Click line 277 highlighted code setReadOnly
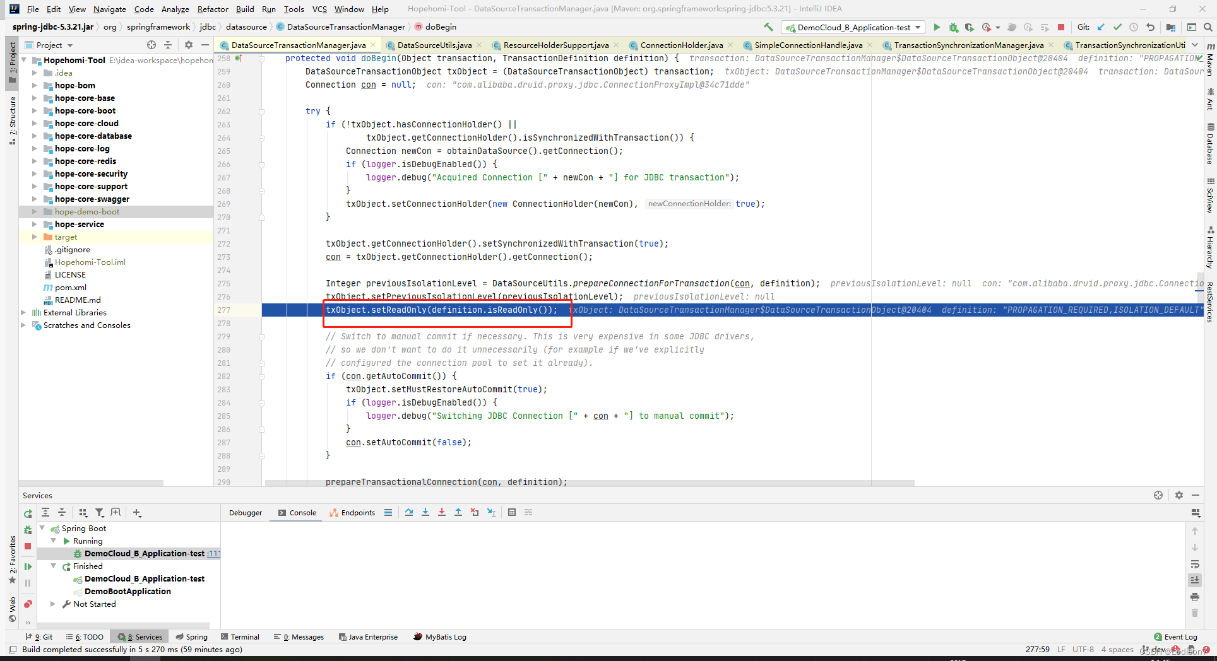The height and width of the screenshot is (661, 1217). (x=442, y=310)
